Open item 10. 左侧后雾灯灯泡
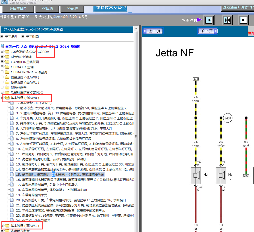Image resolution: width=254 pixels, height=232 pixels. (74, 149)
